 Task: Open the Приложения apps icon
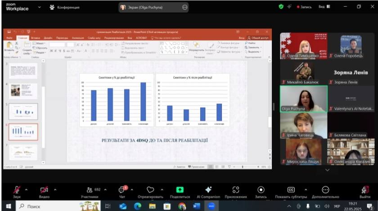236,189
